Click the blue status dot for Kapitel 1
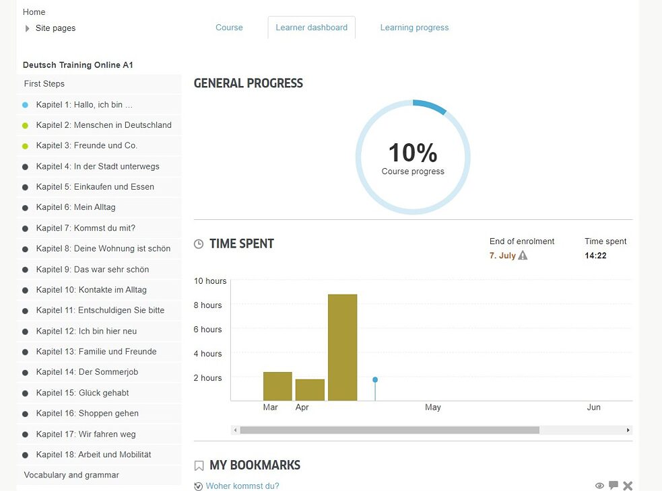The height and width of the screenshot is (491, 662). [25, 105]
